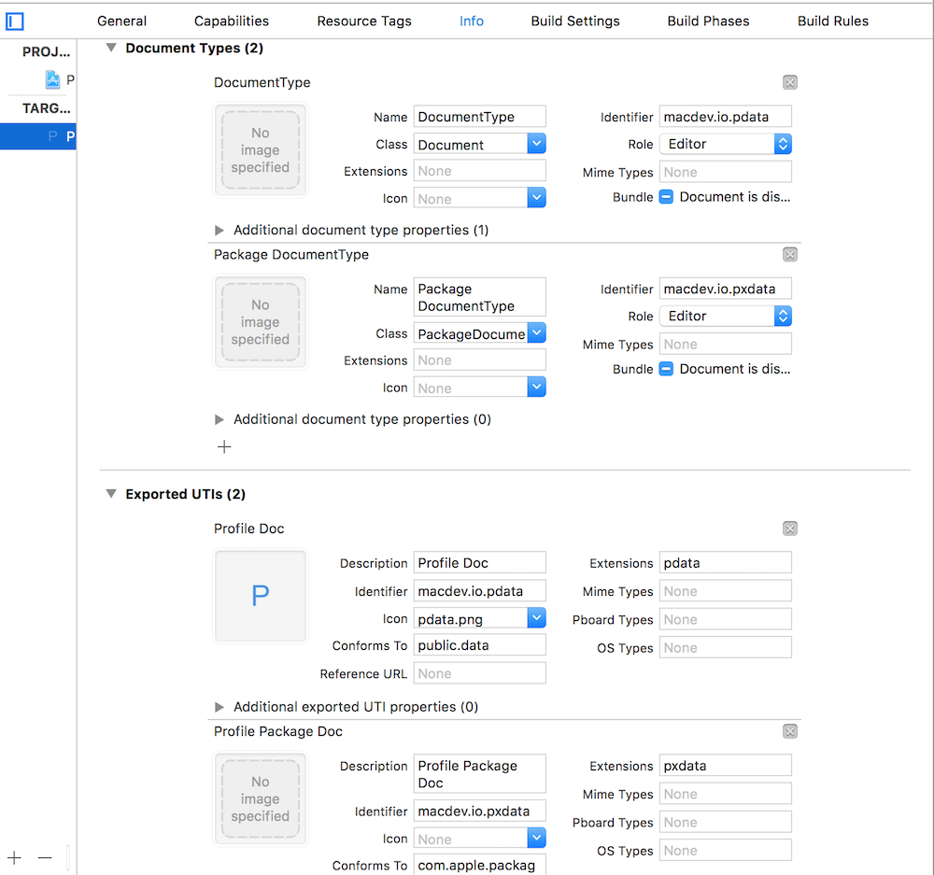934x875 pixels.
Task: Click the Conforms To field with public.data
Action: (x=480, y=645)
